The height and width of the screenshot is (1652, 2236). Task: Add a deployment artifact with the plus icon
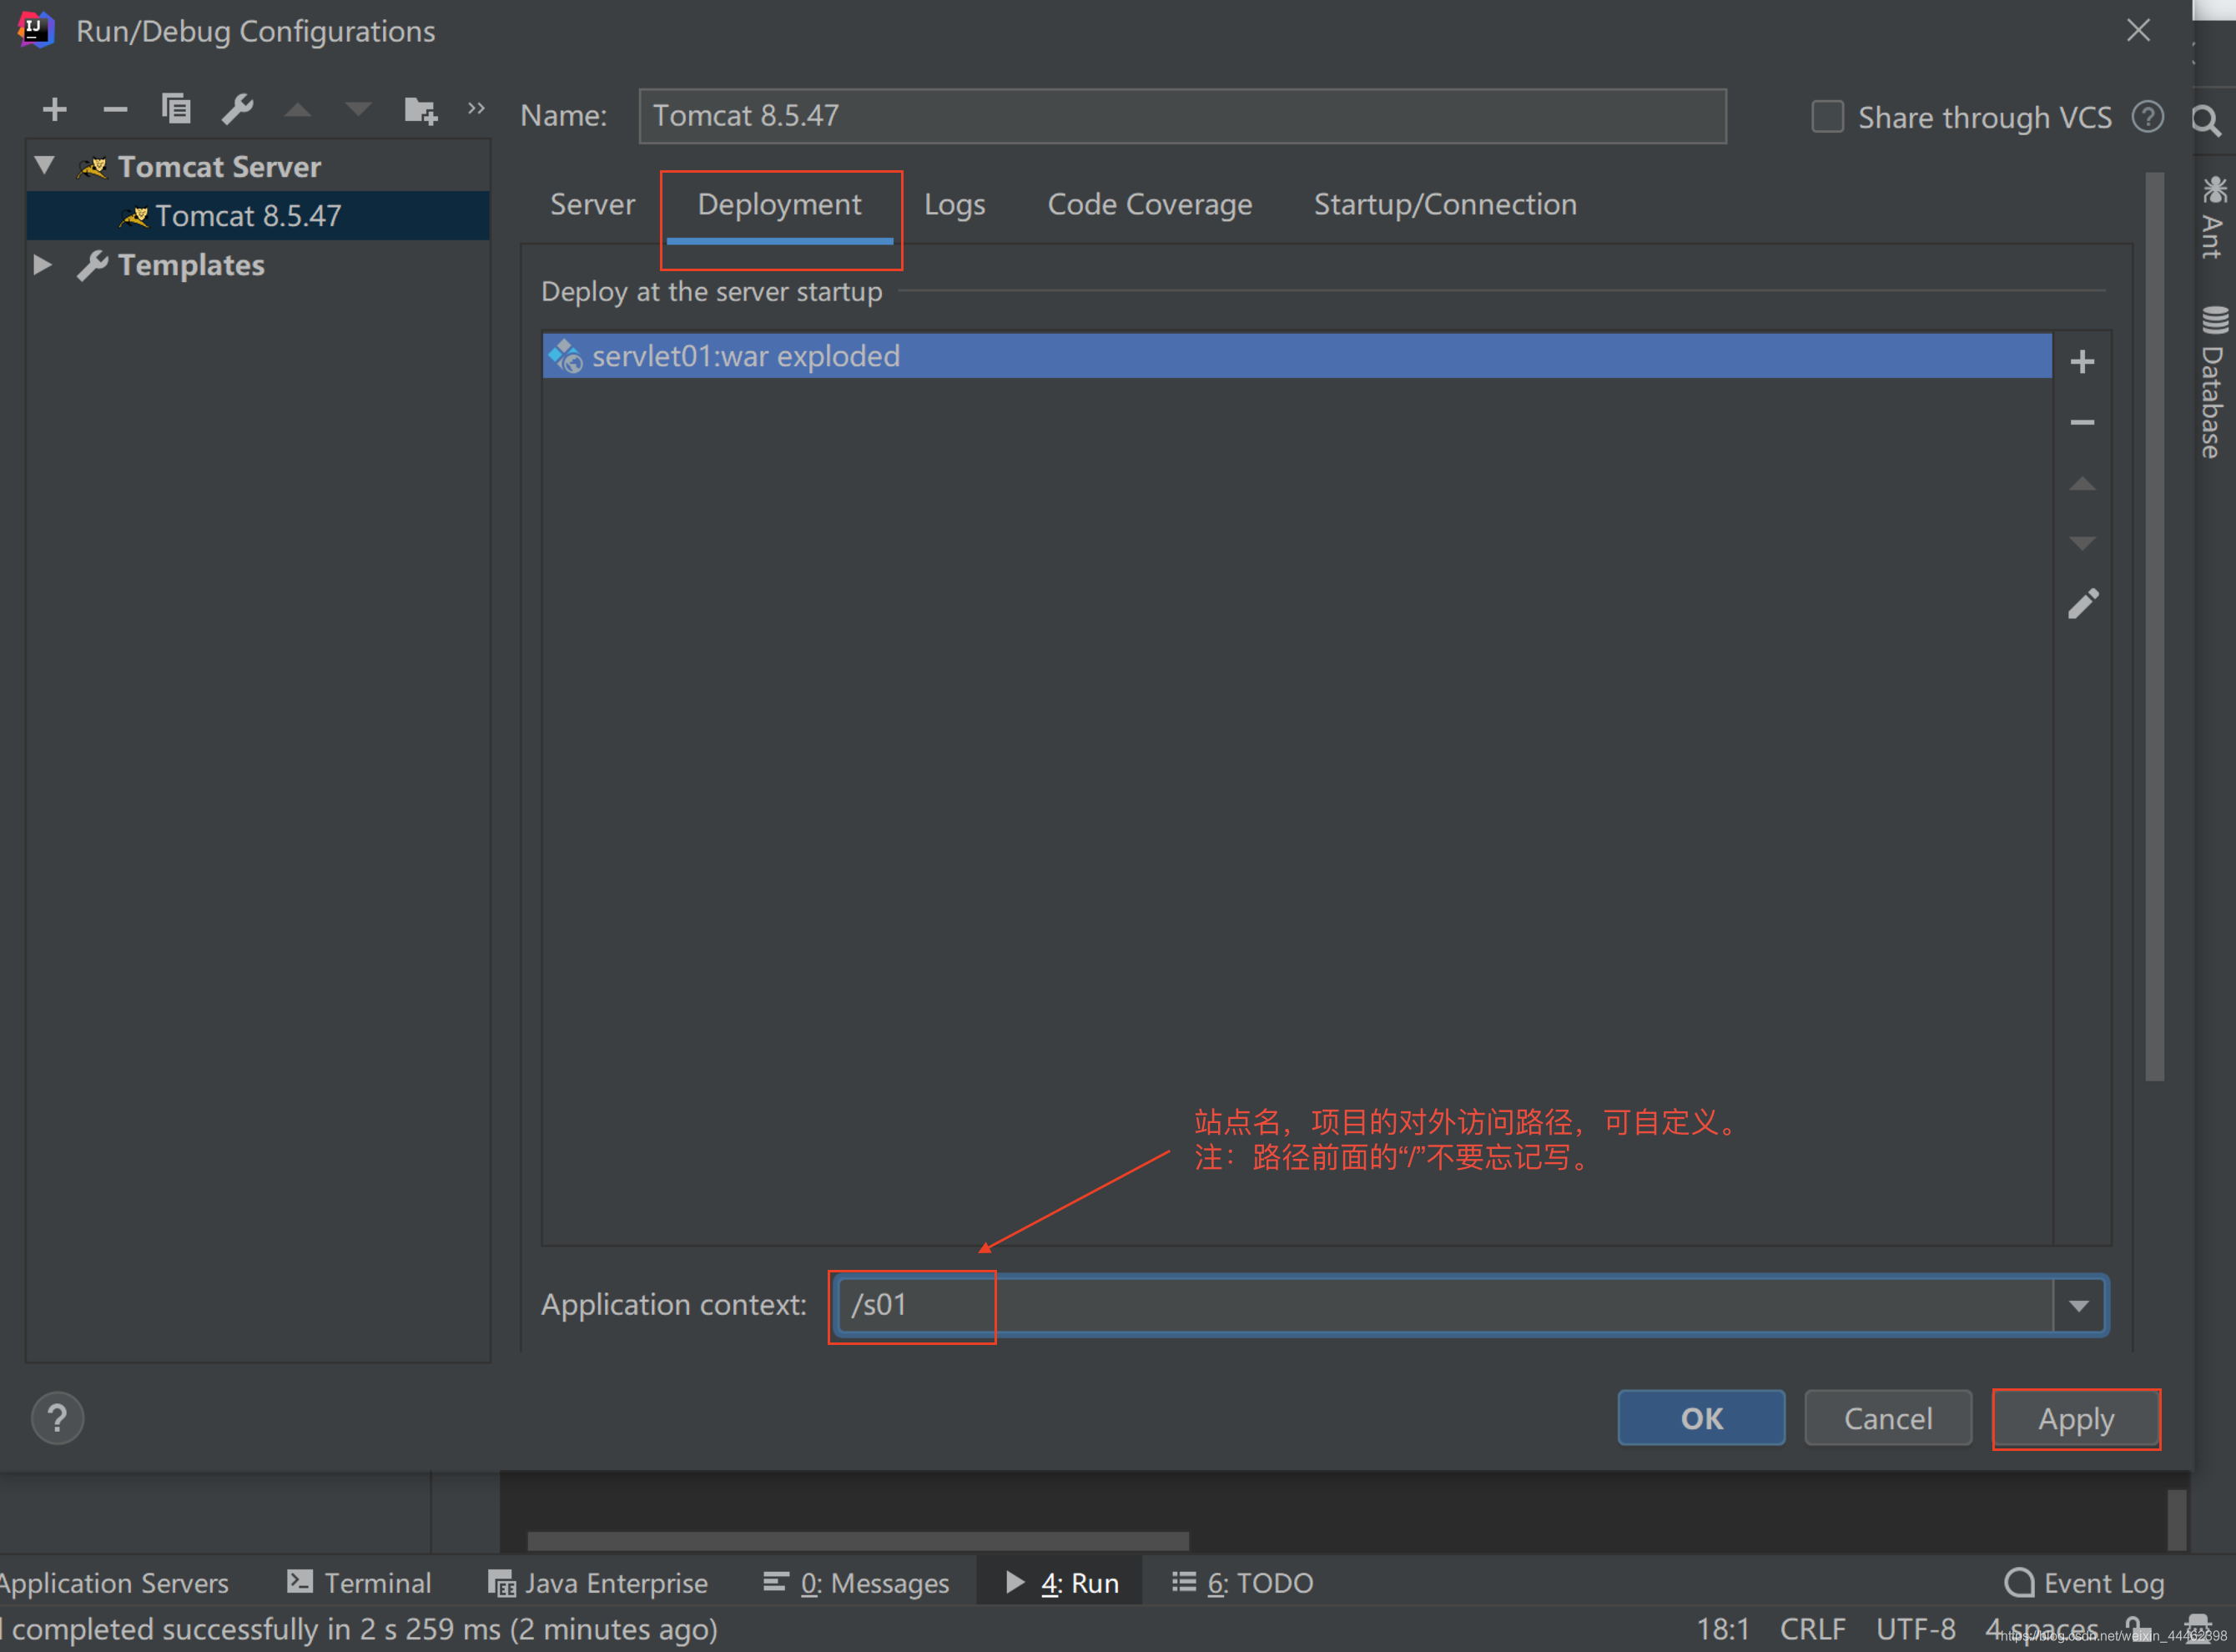2082,362
